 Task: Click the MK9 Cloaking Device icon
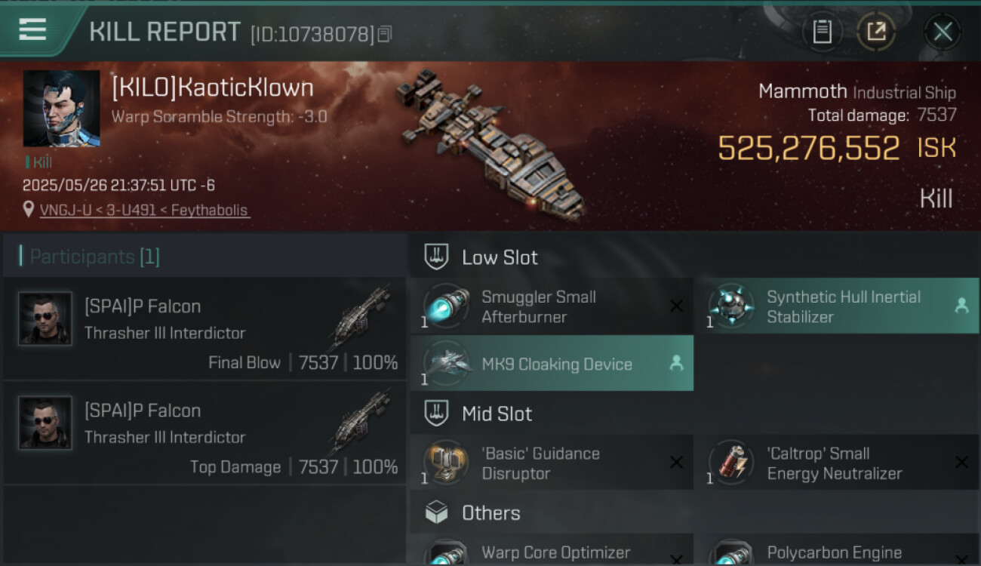coord(445,364)
